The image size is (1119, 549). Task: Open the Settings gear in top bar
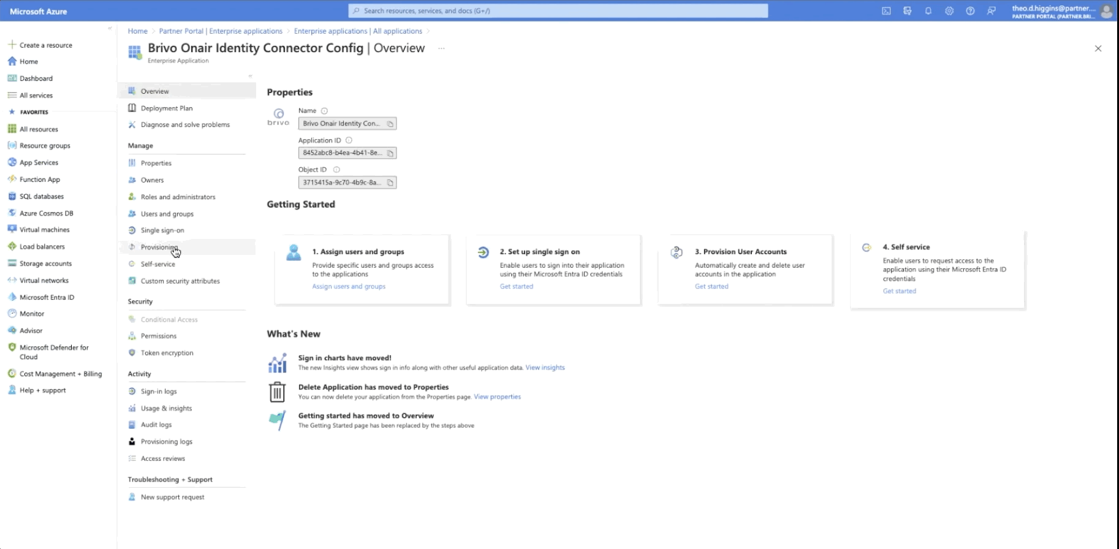pos(949,11)
